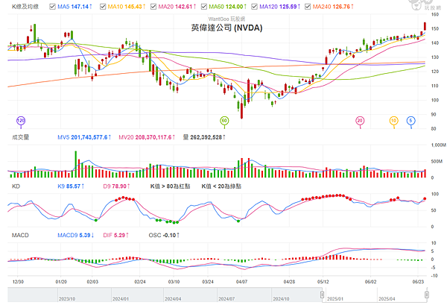Click the 量 262,392,528 volume value
Screen dimensions: 447x305
tap(204, 137)
